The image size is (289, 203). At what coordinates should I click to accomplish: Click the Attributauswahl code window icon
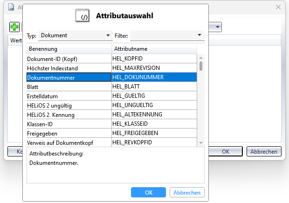(83, 16)
